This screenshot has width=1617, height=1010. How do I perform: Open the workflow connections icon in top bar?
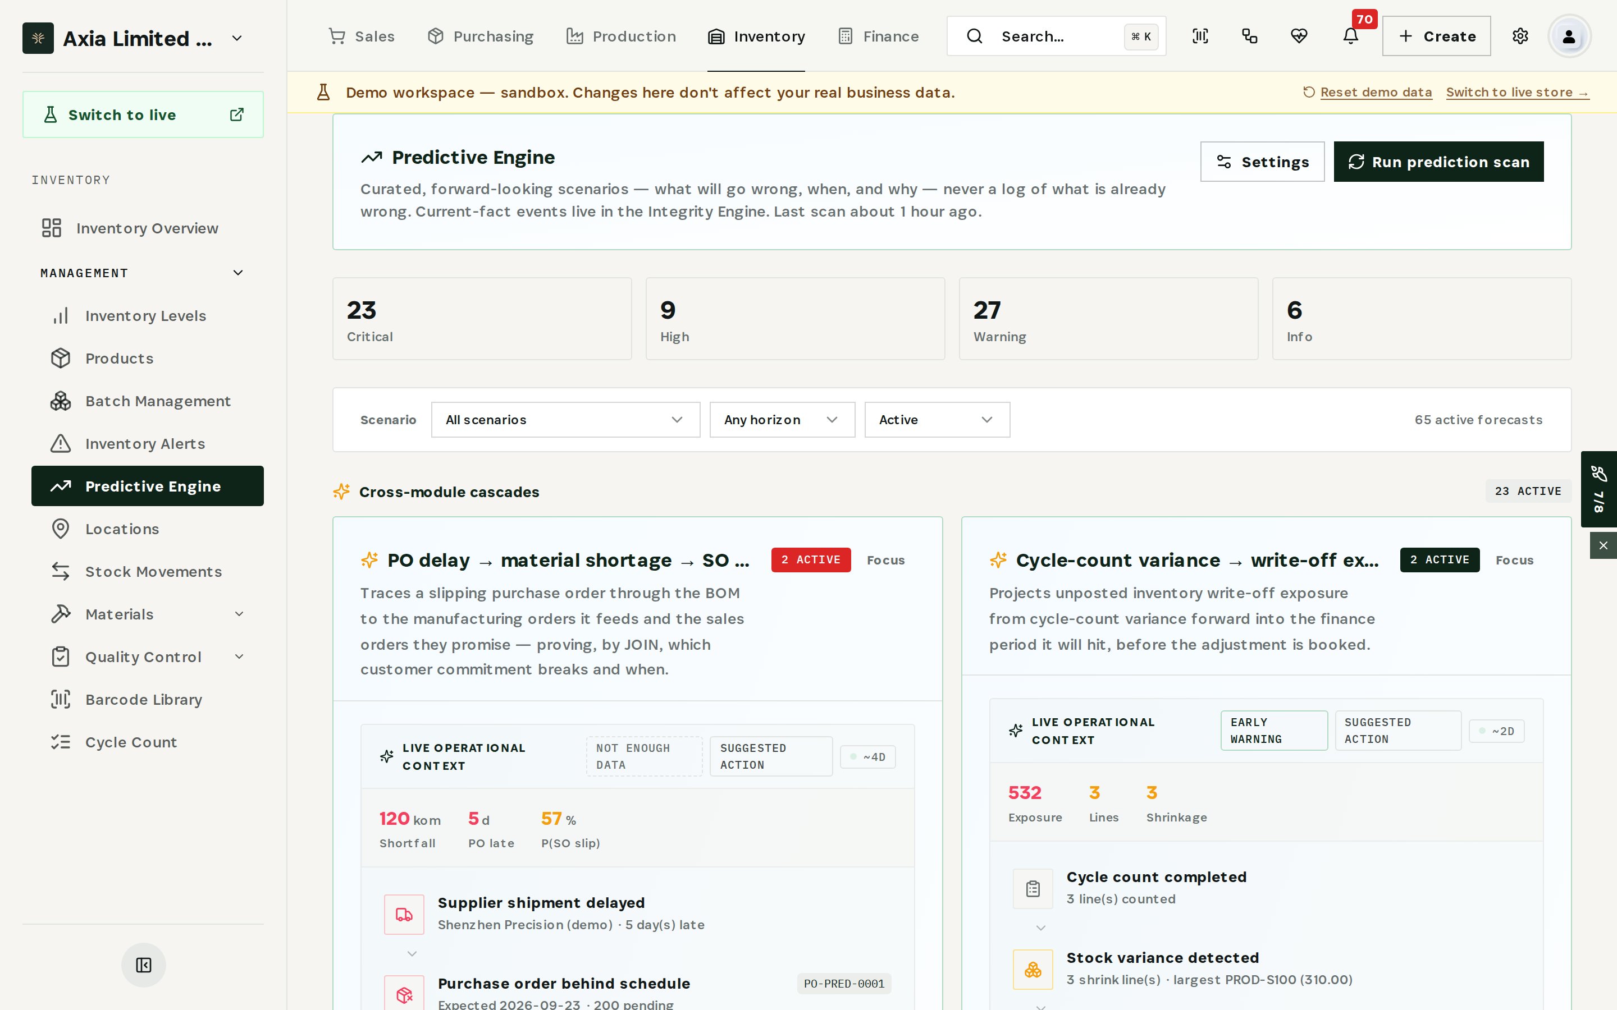pyautogui.click(x=1249, y=36)
